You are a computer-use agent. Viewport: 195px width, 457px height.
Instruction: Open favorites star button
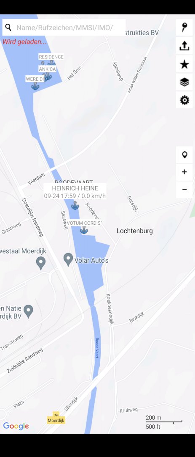point(184,64)
